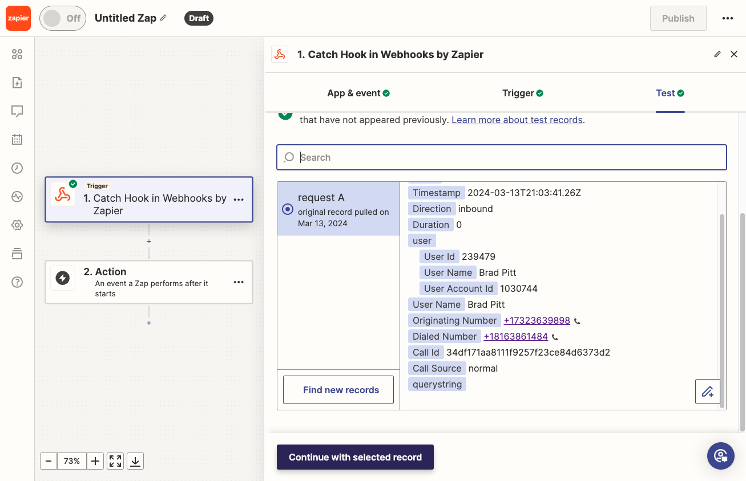Viewport: 746px width, 481px height.
Task: Click the pencil icon to rename step
Action: tap(717, 54)
